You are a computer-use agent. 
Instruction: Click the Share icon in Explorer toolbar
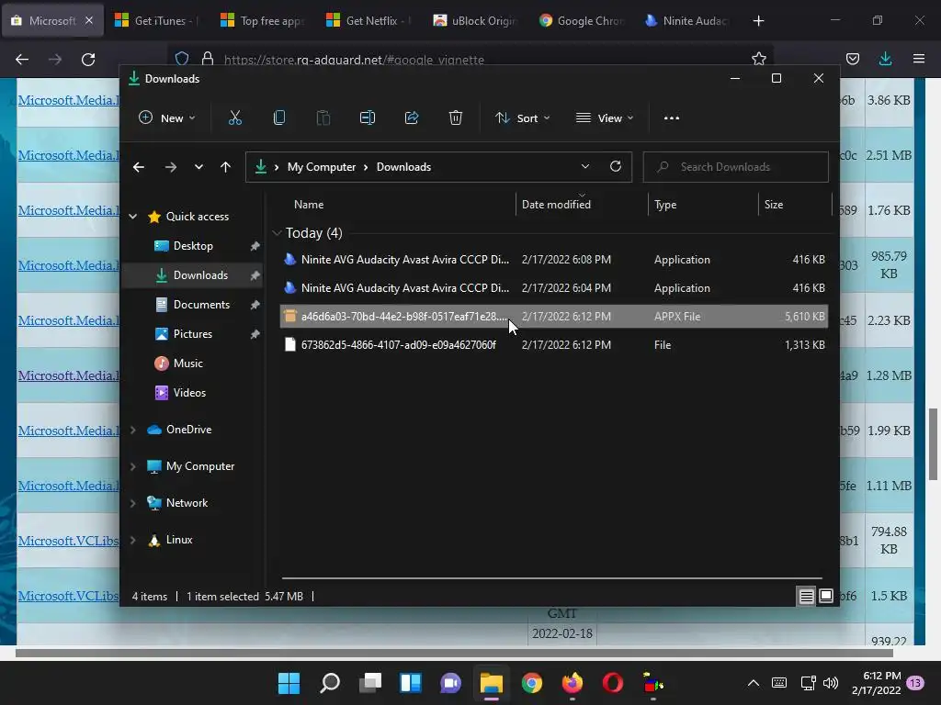[x=412, y=118]
